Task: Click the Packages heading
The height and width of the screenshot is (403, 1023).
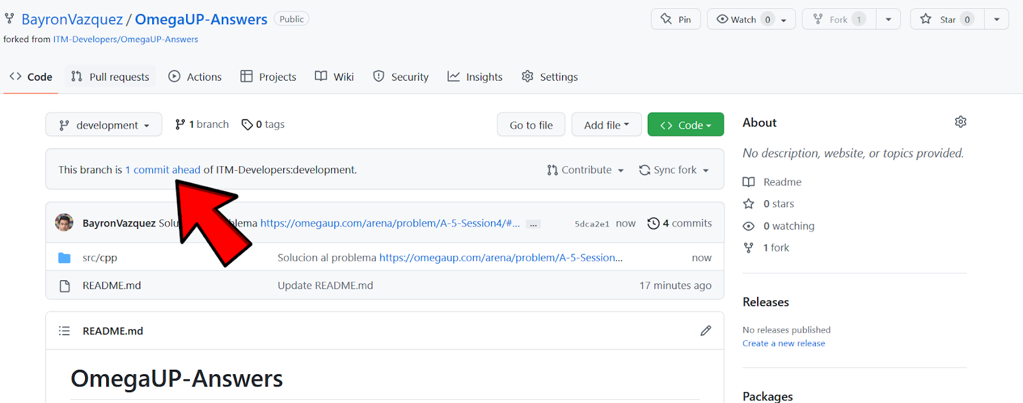Action: (768, 396)
